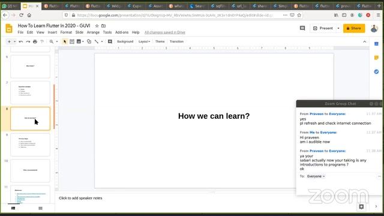The image size is (384, 216).
Task: Hide the menus with the collapse arrow
Action: [x=365, y=41]
